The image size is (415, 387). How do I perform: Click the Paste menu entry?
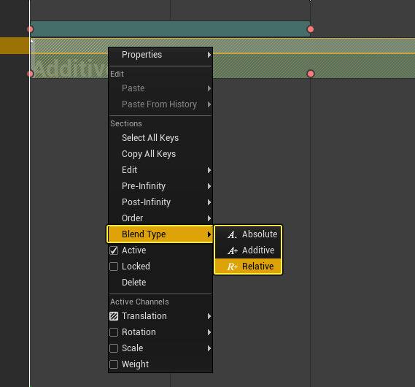160,88
